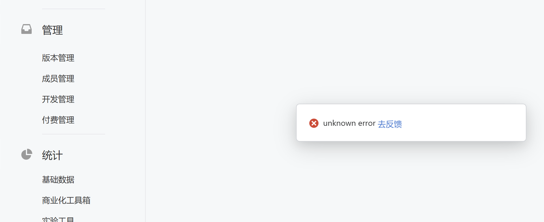Viewport: 544px width, 222px height.
Task: Follow the 去反馈 feedback link
Action: (x=390, y=124)
